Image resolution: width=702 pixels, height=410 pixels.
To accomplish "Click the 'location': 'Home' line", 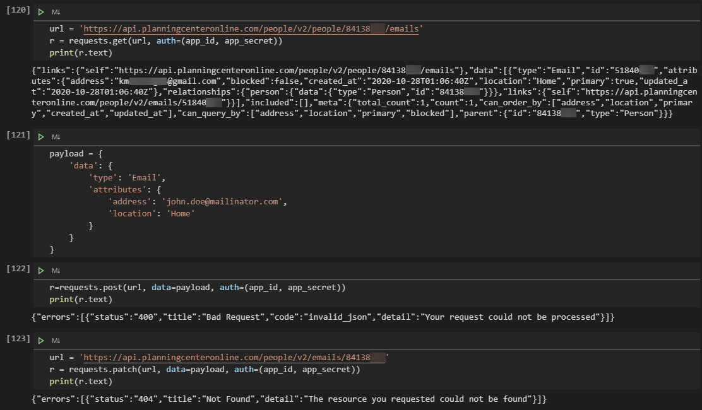I will pyautogui.click(x=152, y=214).
